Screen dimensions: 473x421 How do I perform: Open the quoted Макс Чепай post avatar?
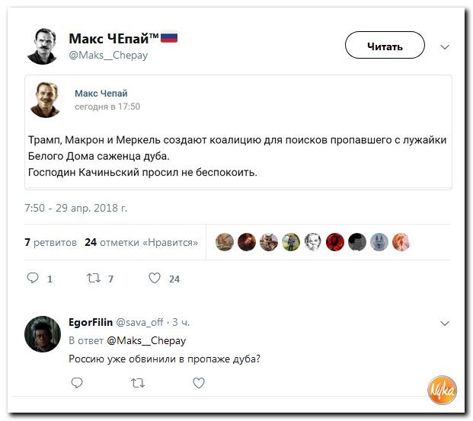pos(47,100)
